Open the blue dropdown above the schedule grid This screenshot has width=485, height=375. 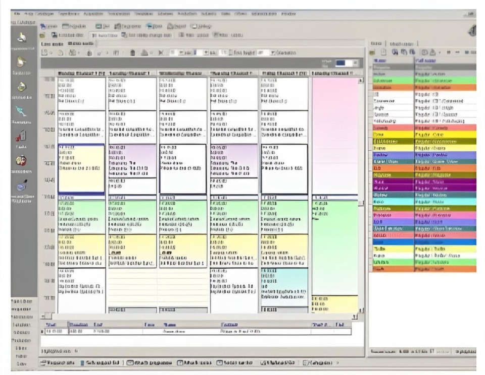tap(347, 64)
